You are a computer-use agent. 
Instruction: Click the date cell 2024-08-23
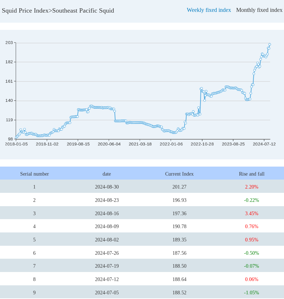107,200
